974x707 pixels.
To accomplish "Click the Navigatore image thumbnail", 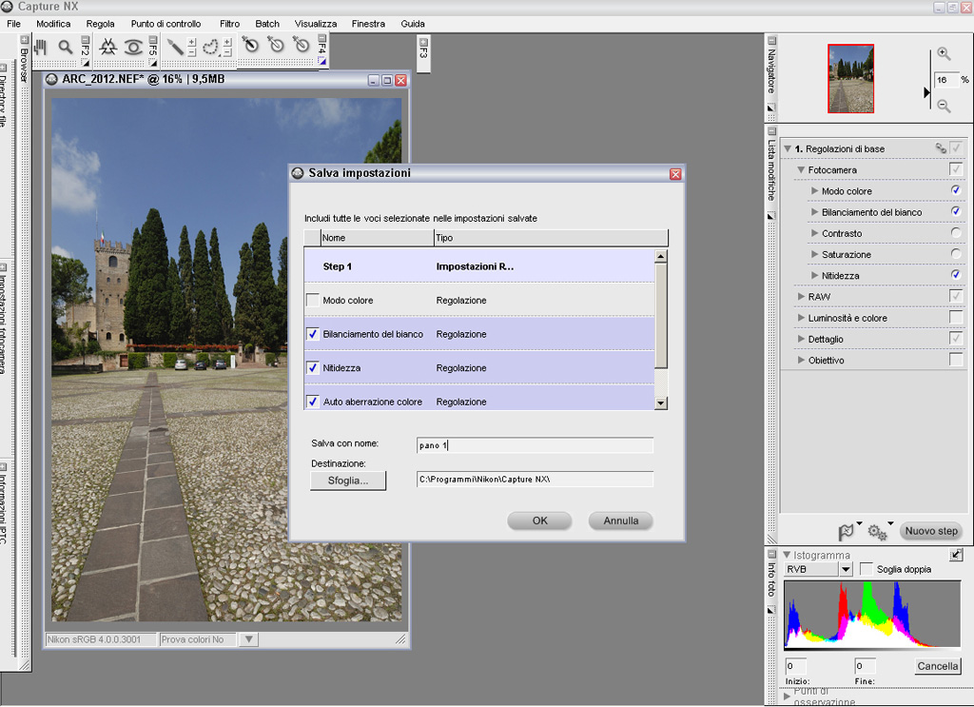I will click(x=850, y=78).
